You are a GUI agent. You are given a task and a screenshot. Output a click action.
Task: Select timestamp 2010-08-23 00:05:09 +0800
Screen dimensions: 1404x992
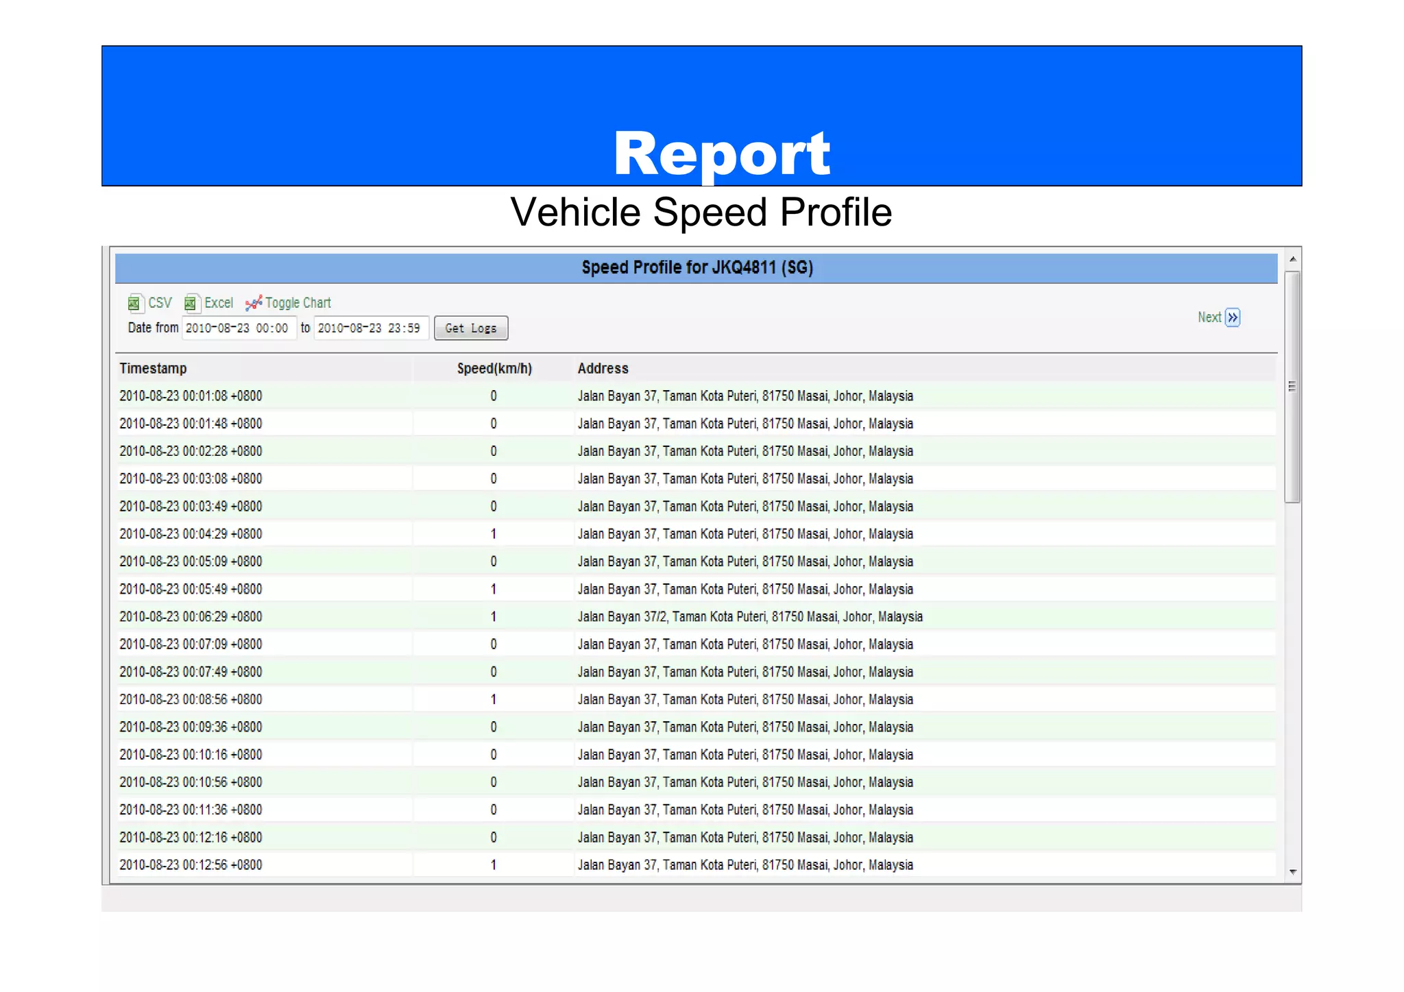coord(191,561)
